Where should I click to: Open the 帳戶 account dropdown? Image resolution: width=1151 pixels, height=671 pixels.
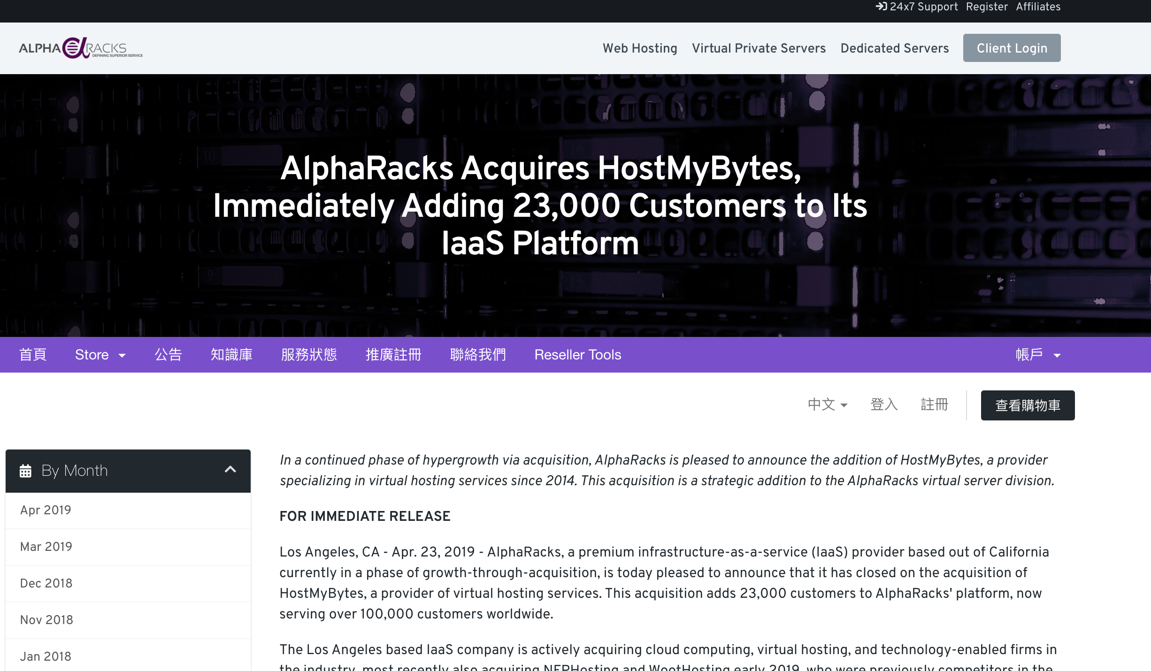[x=1038, y=355]
